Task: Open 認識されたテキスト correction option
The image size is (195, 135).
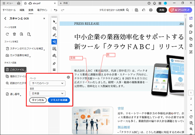Action: pos(16,83)
